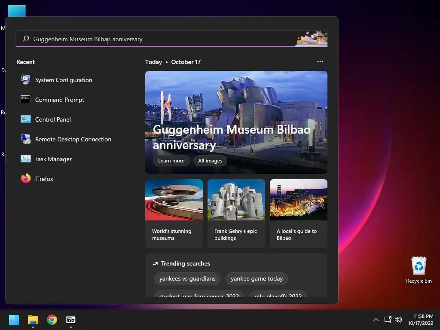Click the System Configuration icon in Recent

pos(25,80)
